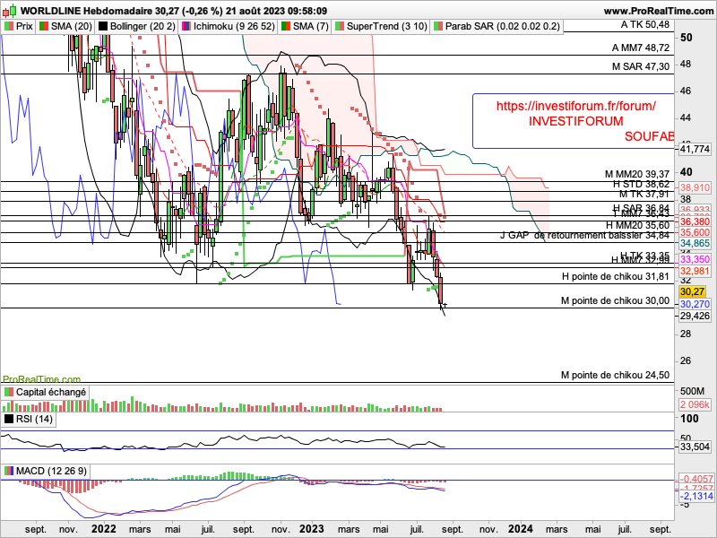The width and height of the screenshot is (717, 538).
Task: Click the -0,4057 MACD histogram value
Action: tap(696, 479)
